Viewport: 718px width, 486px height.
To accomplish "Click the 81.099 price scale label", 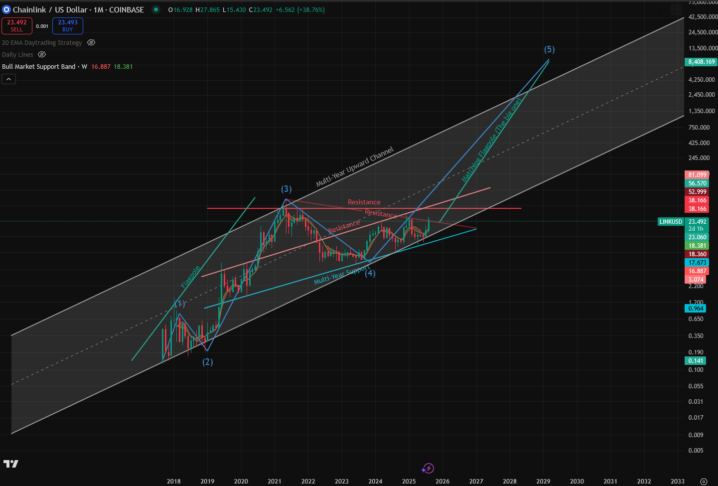I will coord(698,175).
